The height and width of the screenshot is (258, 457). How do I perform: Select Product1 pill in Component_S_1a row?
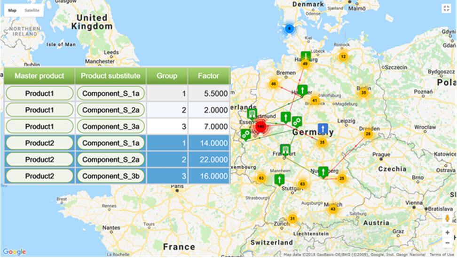click(39, 93)
